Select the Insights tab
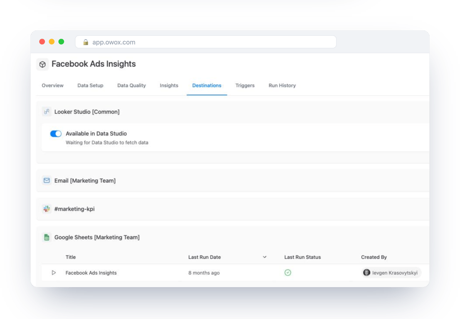Screen dimensions: 460x319 click(169, 86)
